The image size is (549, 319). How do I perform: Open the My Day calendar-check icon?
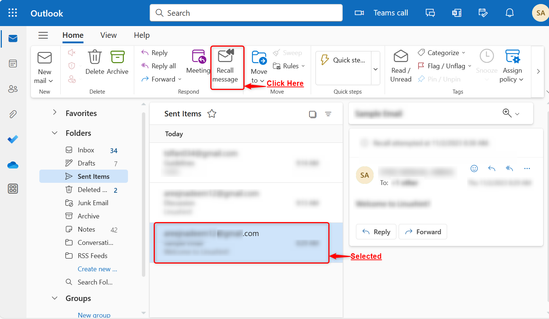point(483,13)
